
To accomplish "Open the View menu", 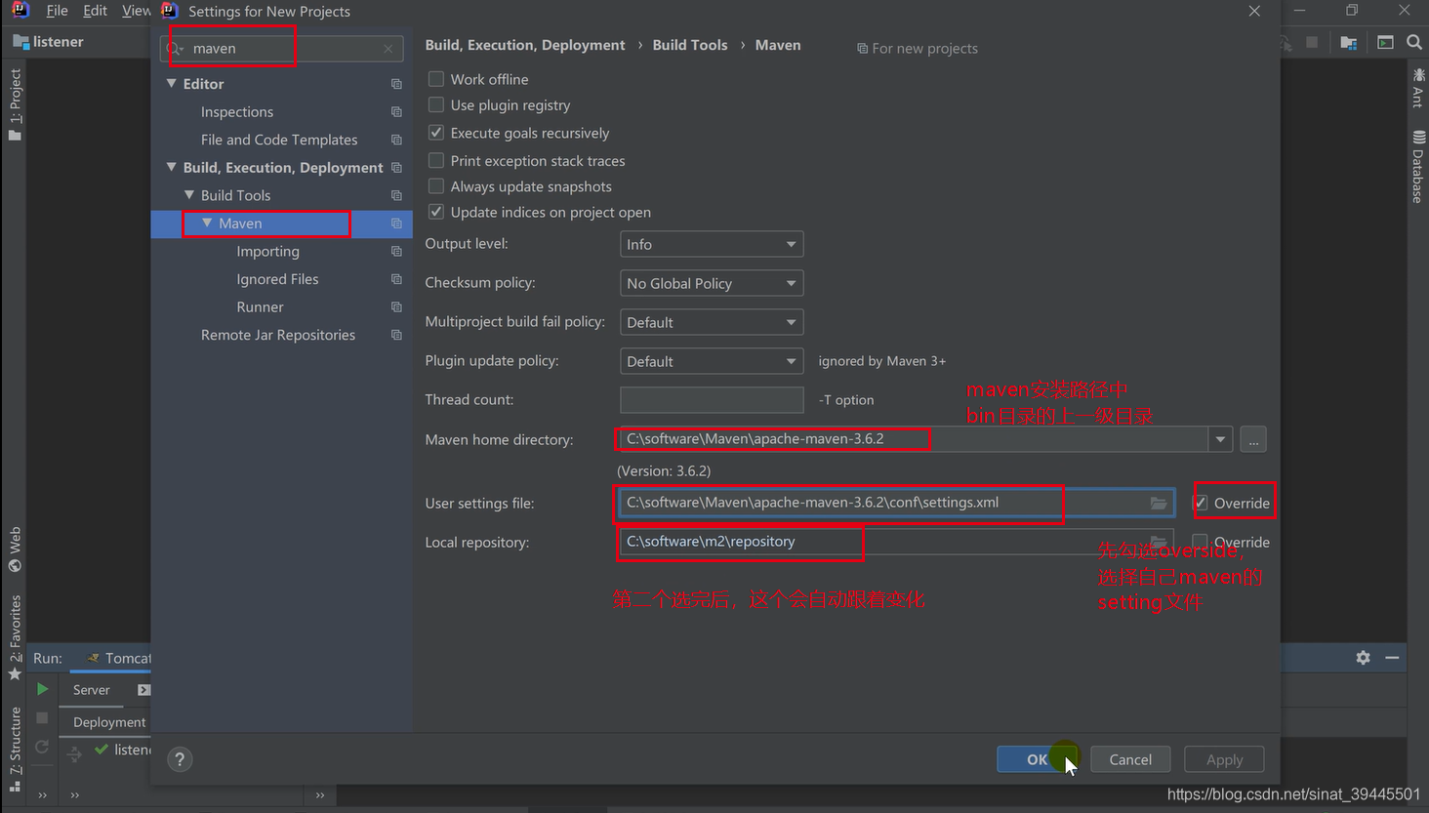I will click(137, 11).
